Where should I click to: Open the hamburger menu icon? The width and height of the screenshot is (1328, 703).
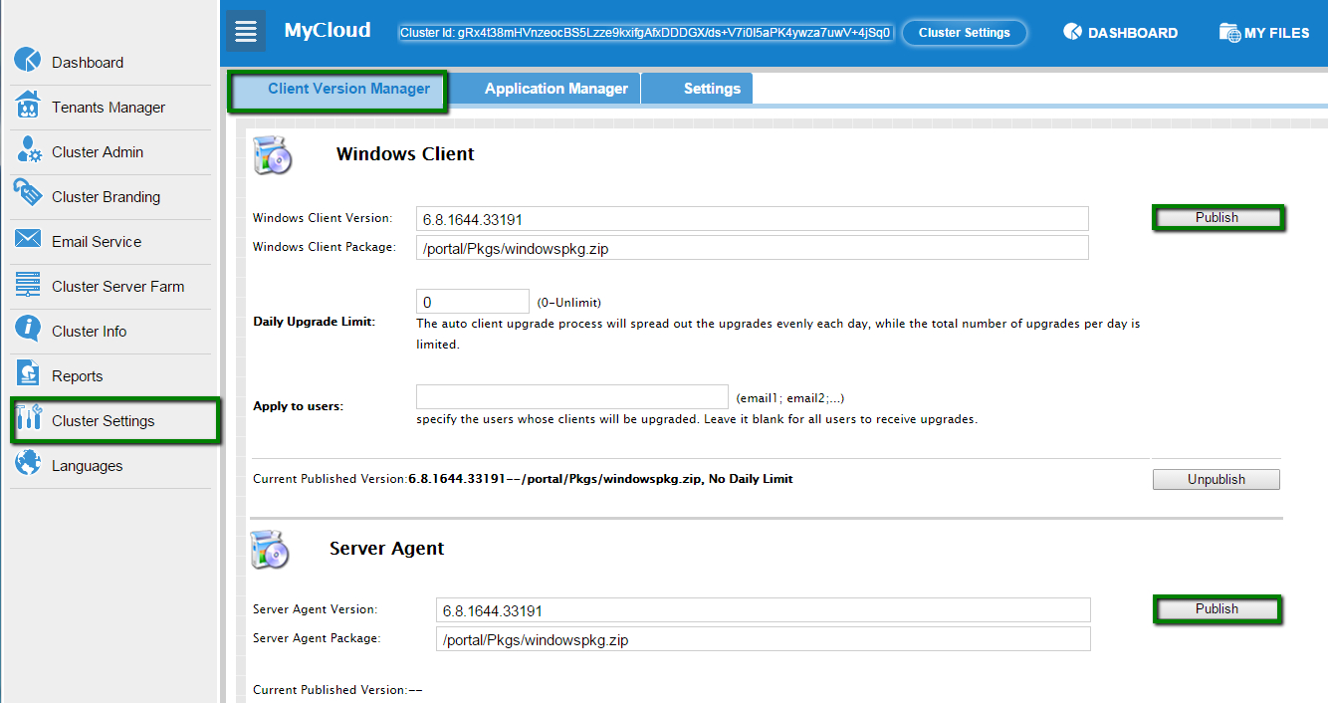246,31
